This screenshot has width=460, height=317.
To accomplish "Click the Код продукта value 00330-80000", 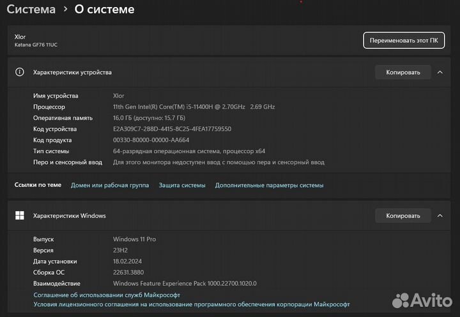I will 151,140.
